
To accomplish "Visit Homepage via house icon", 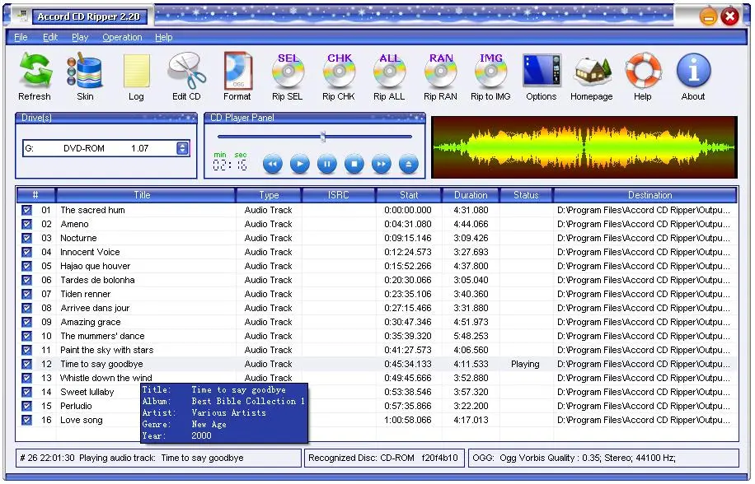I will tap(592, 71).
